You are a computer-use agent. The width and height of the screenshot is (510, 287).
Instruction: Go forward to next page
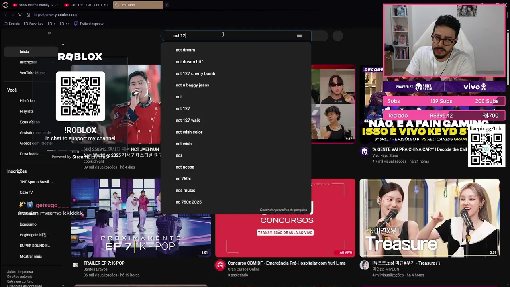(12, 15)
